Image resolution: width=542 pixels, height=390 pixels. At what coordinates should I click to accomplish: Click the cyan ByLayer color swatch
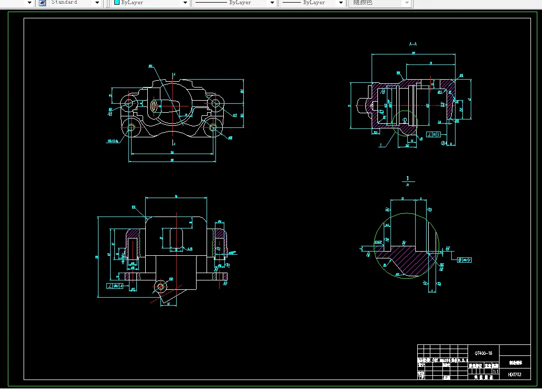(117, 2)
